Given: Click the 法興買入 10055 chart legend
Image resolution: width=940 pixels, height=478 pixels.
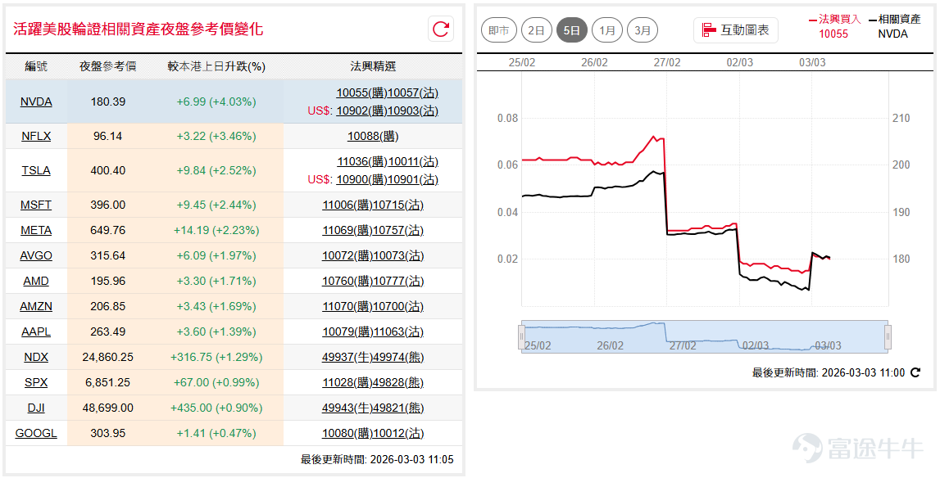Looking at the screenshot, I should click(x=834, y=26).
